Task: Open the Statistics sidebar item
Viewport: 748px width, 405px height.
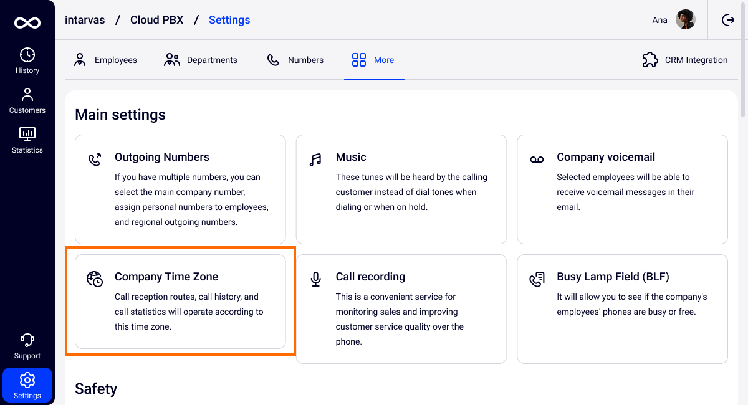Action: pyautogui.click(x=27, y=141)
